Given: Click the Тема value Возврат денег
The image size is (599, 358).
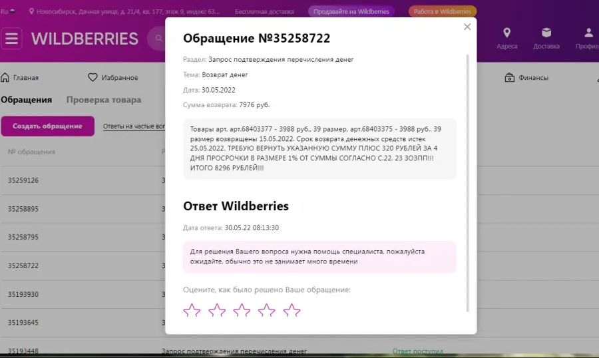Looking at the screenshot, I should [225, 75].
